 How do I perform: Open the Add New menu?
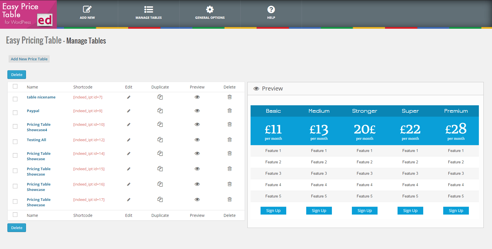pyautogui.click(x=87, y=13)
